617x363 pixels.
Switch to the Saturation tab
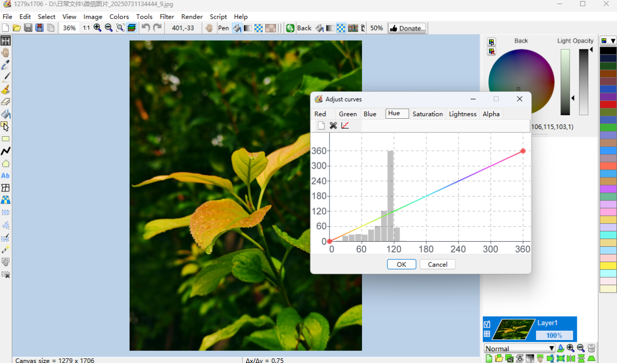[427, 114]
